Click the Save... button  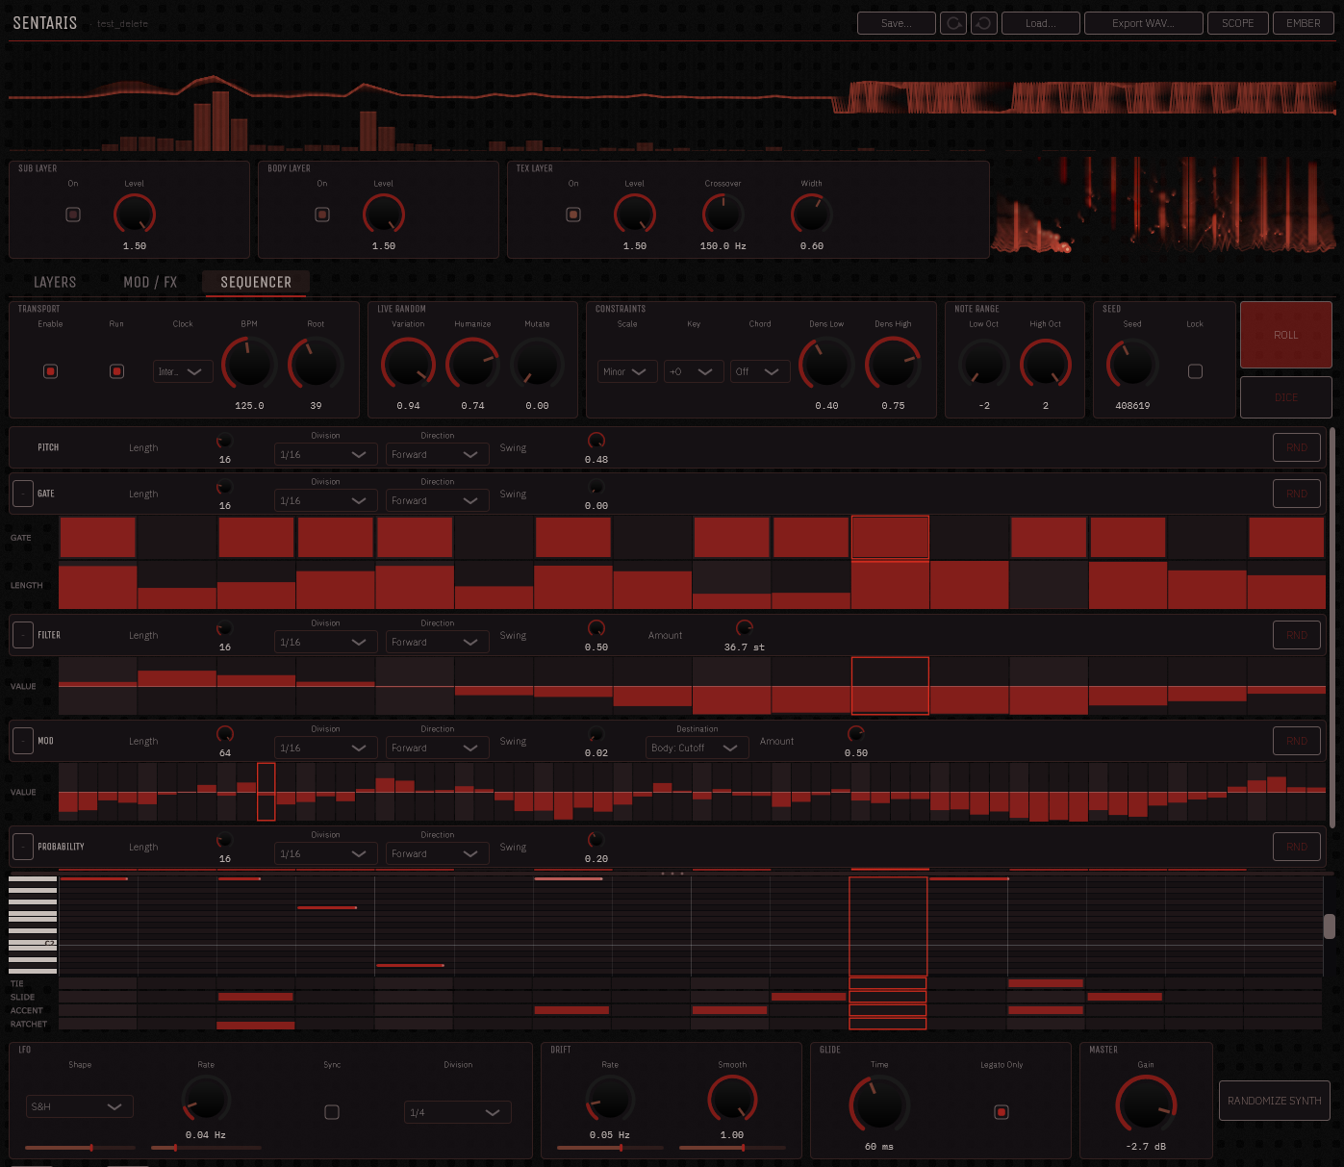[897, 23]
